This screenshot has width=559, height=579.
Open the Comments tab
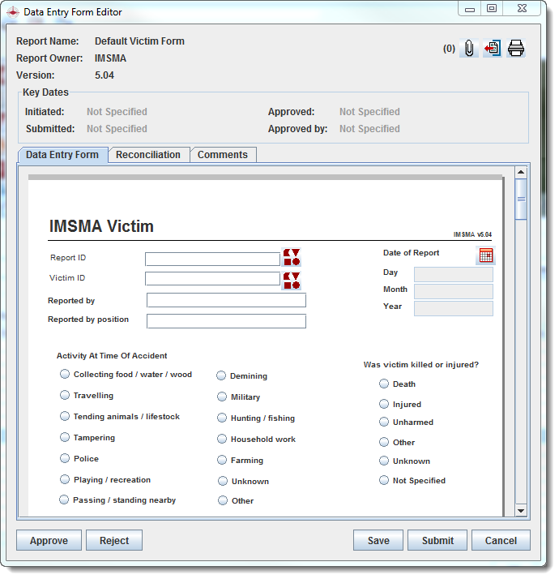tap(223, 155)
